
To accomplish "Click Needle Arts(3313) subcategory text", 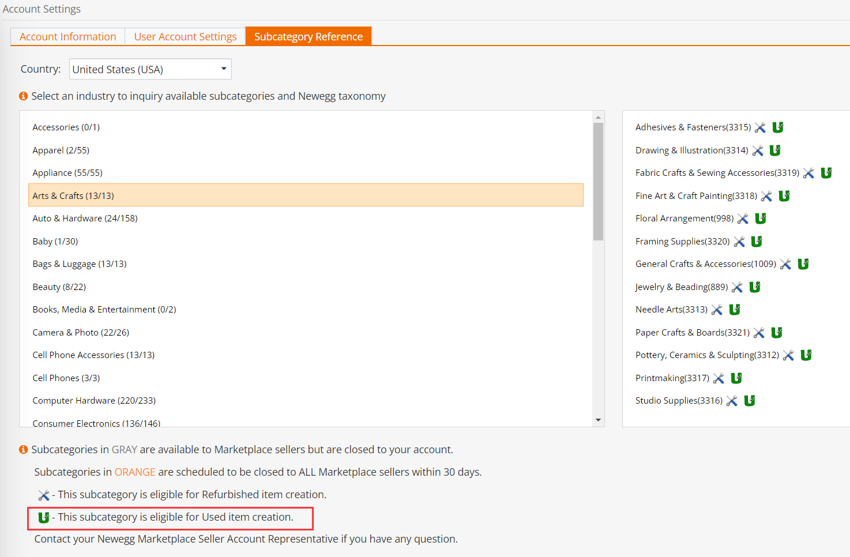I will pyautogui.click(x=671, y=310).
